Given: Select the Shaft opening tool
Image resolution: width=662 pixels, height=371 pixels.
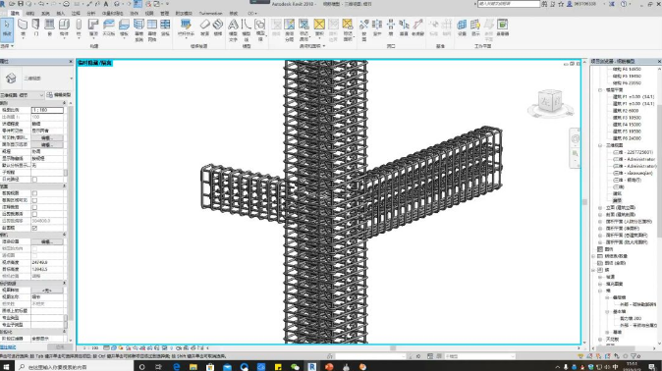Looking at the screenshot, I should [377, 28].
